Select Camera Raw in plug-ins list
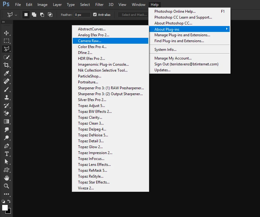This screenshot has height=217, width=260. 110,41
